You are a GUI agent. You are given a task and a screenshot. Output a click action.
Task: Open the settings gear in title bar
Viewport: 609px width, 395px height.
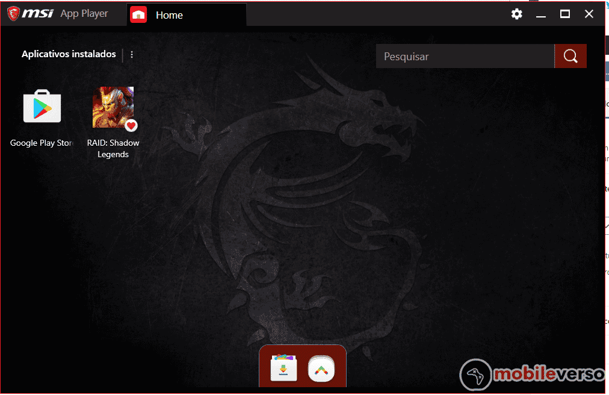click(516, 14)
